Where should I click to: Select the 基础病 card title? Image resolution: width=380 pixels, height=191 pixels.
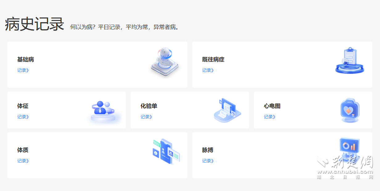coord(26,60)
